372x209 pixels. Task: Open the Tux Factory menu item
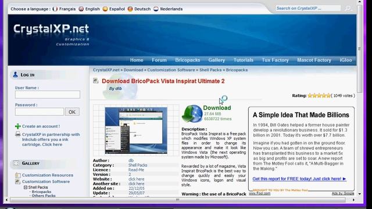click(x=275, y=60)
